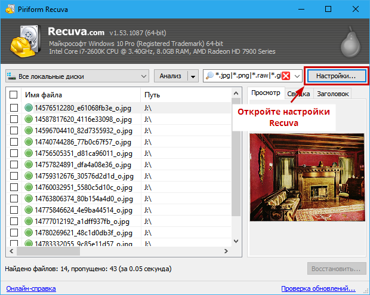Check the box for 14587817620_4116e33098_o.jpg
370x295 pixels.
click(x=14, y=119)
